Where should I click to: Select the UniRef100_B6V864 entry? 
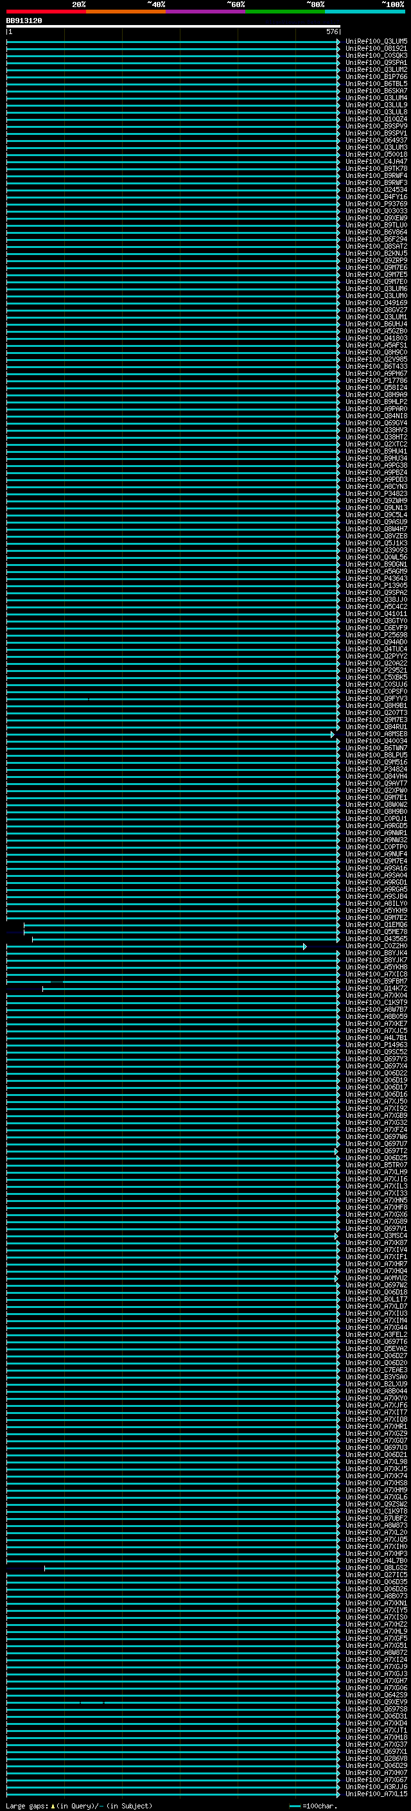pos(376,232)
